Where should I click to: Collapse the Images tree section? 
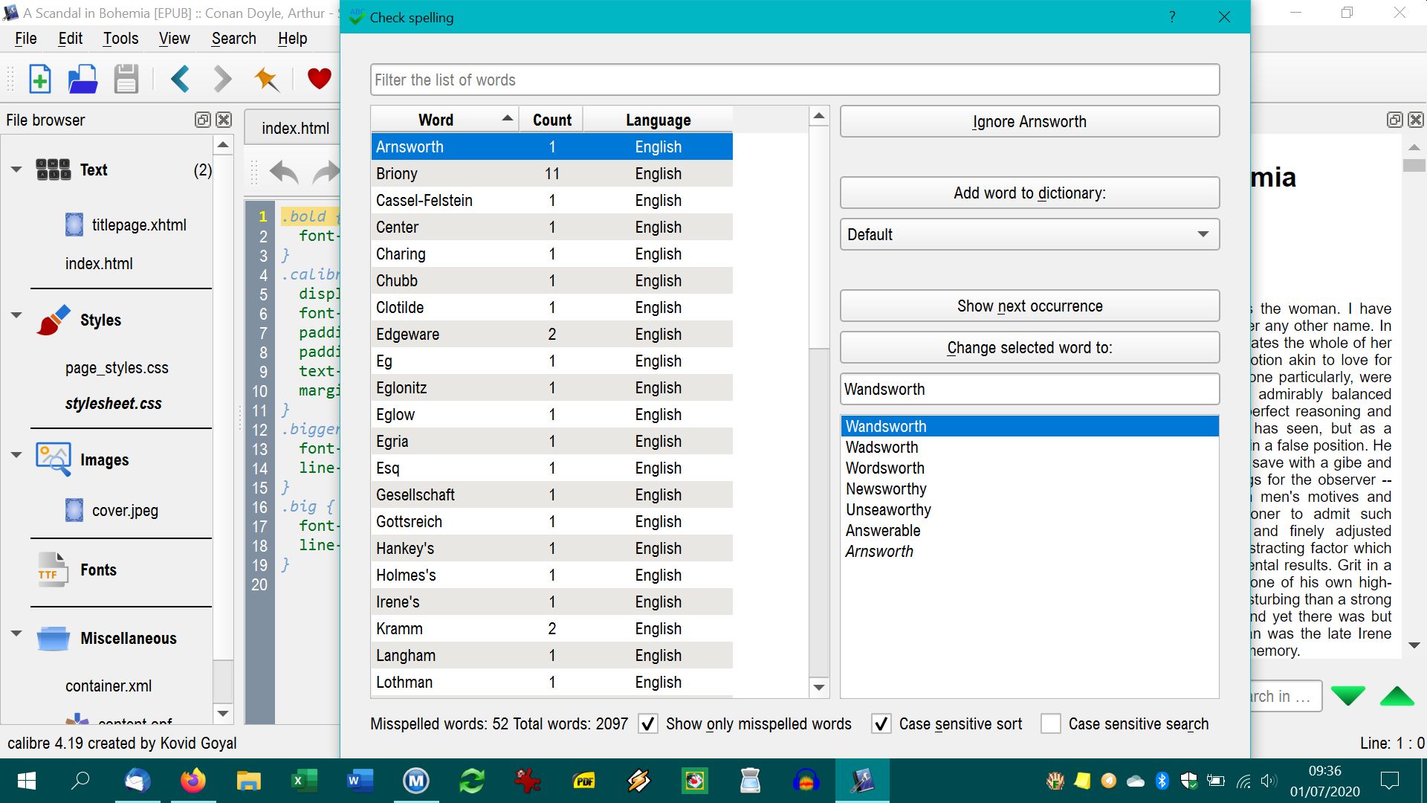click(x=16, y=455)
